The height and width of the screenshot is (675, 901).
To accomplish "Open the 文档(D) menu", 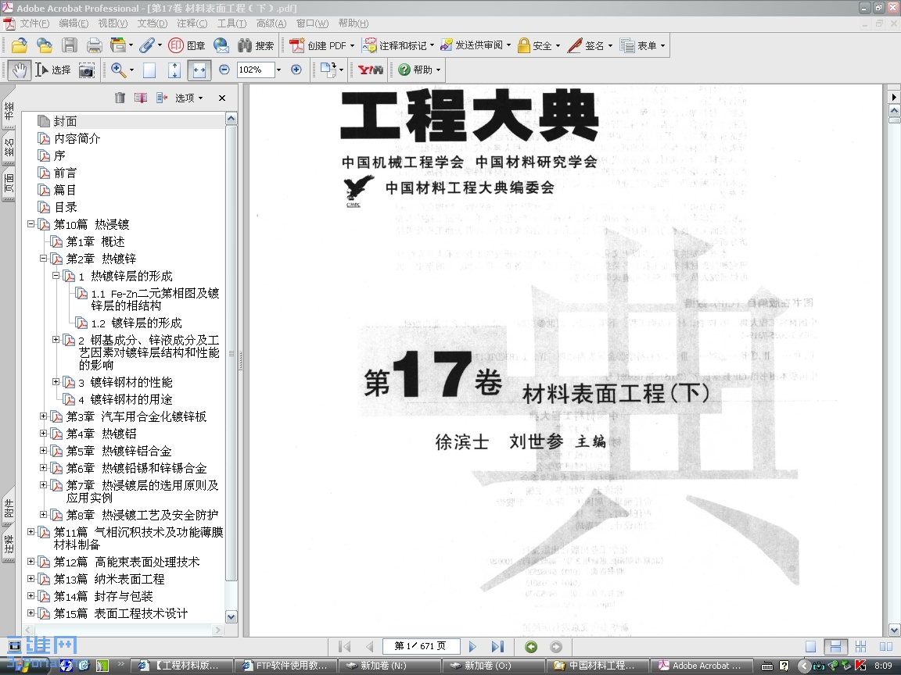I will click(x=153, y=23).
